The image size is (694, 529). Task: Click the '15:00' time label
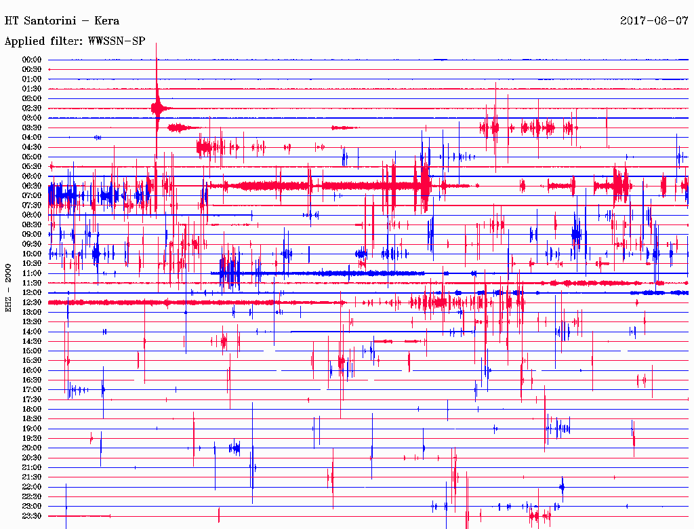pos(32,351)
